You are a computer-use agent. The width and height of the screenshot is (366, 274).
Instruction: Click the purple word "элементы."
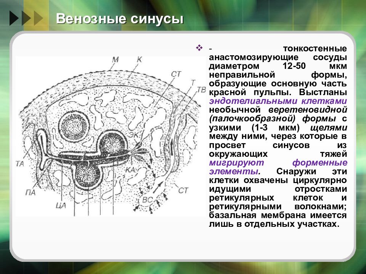[x=234, y=172]
